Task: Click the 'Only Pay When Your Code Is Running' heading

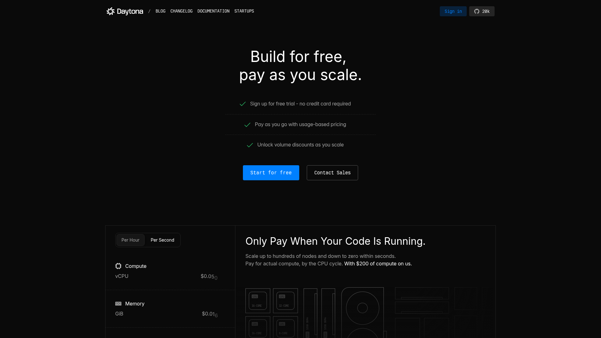Action: (335, 241)
